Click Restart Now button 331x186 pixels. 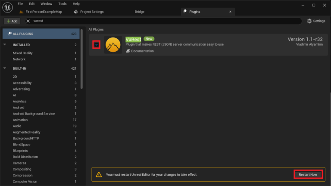click(x=308, y=175)
